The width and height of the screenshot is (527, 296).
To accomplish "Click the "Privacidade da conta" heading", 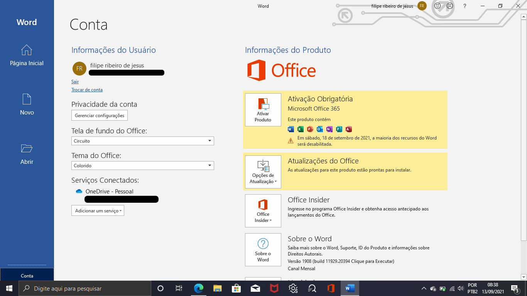I will [x=104, y=104].
